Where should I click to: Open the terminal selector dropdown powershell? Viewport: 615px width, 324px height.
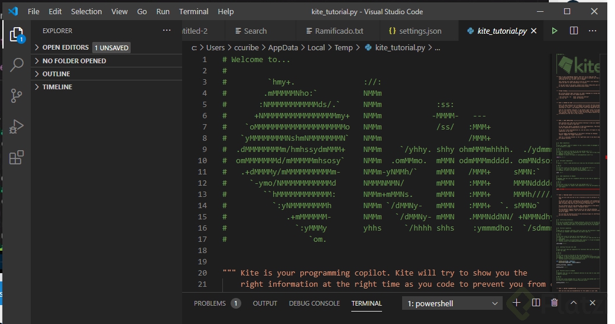(452, 303)
